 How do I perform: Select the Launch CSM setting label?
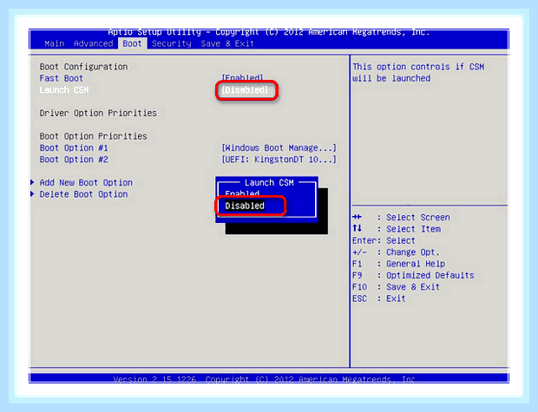pyautogui.click(x=64, y=90)
